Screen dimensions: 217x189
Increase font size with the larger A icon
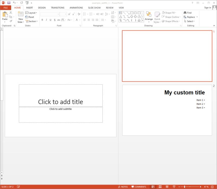click(x=69, y=14)
